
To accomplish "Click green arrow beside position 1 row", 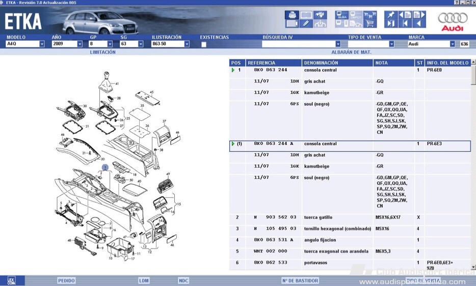I will (x=233, y=70).
